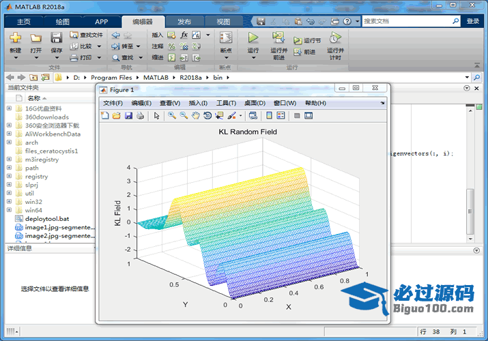Open the address bar path history dropdown
Viewport: 488px width, 341px height.
(467, 77)
